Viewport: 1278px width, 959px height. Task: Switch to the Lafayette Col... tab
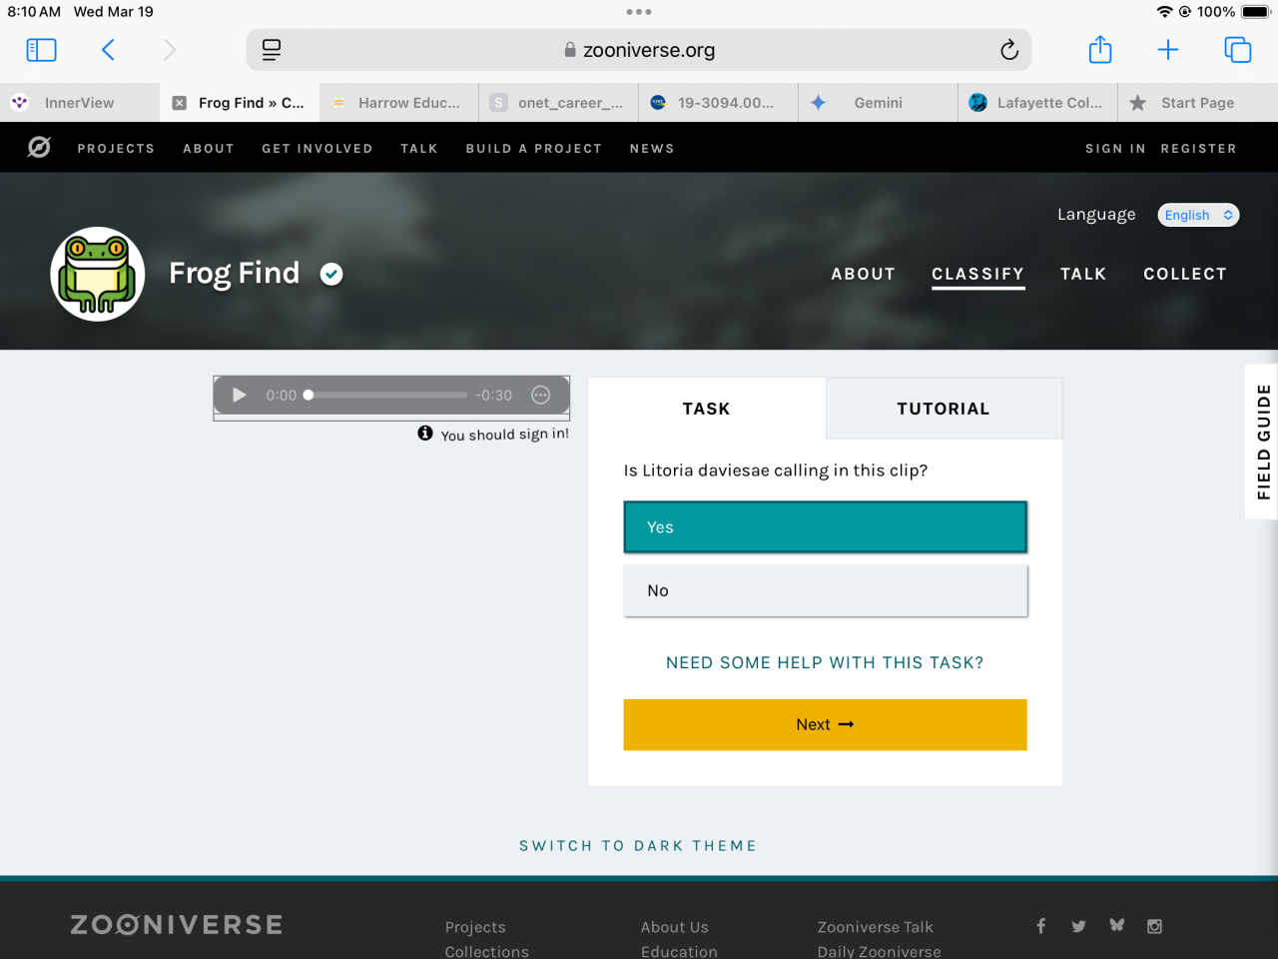1038,103
